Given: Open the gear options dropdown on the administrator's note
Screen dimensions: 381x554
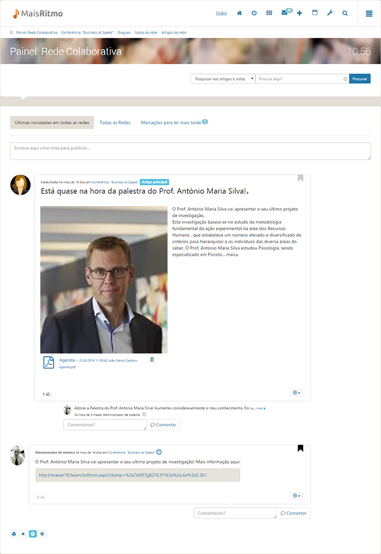Looking at the screenshot, I should [x=296, y=495].
